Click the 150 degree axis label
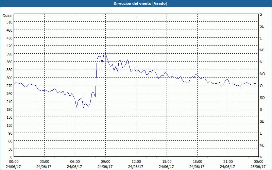The image size is (272, 170). [10, 117]
